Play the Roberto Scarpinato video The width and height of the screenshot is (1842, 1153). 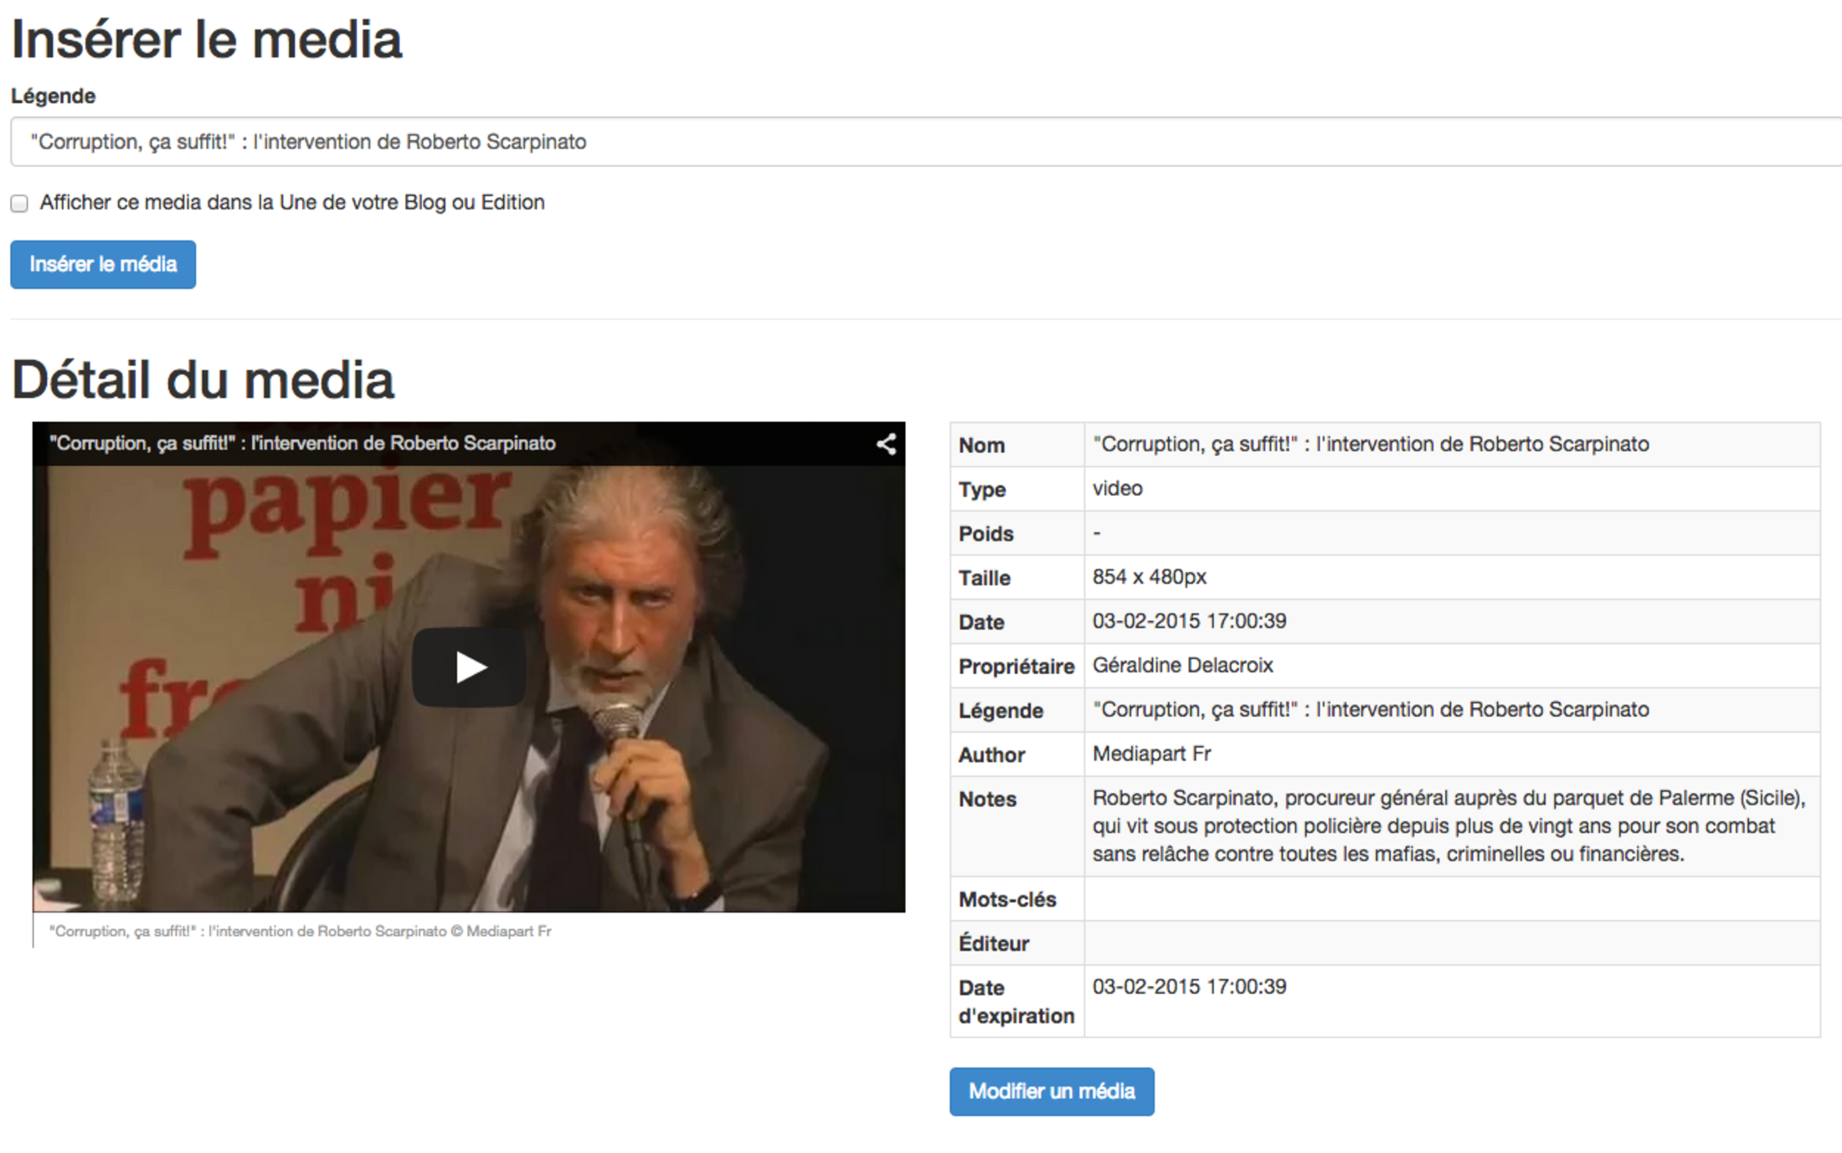469,667
